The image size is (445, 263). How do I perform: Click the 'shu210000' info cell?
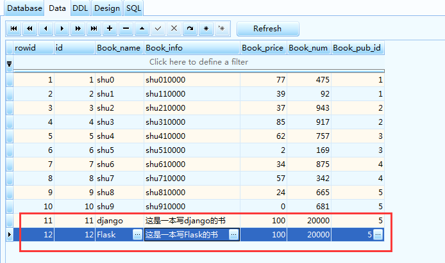(x=192, y=108)
